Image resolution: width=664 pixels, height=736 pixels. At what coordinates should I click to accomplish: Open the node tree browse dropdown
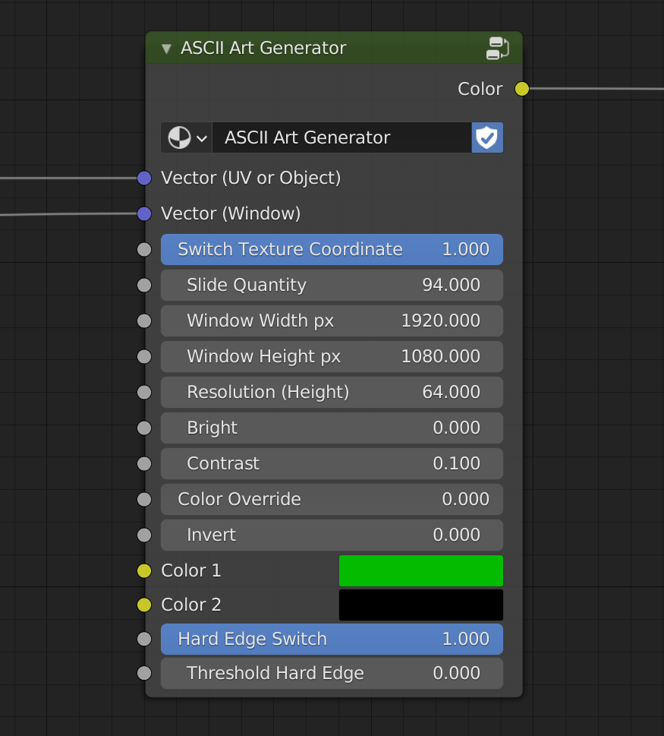[x=187, y=137]
